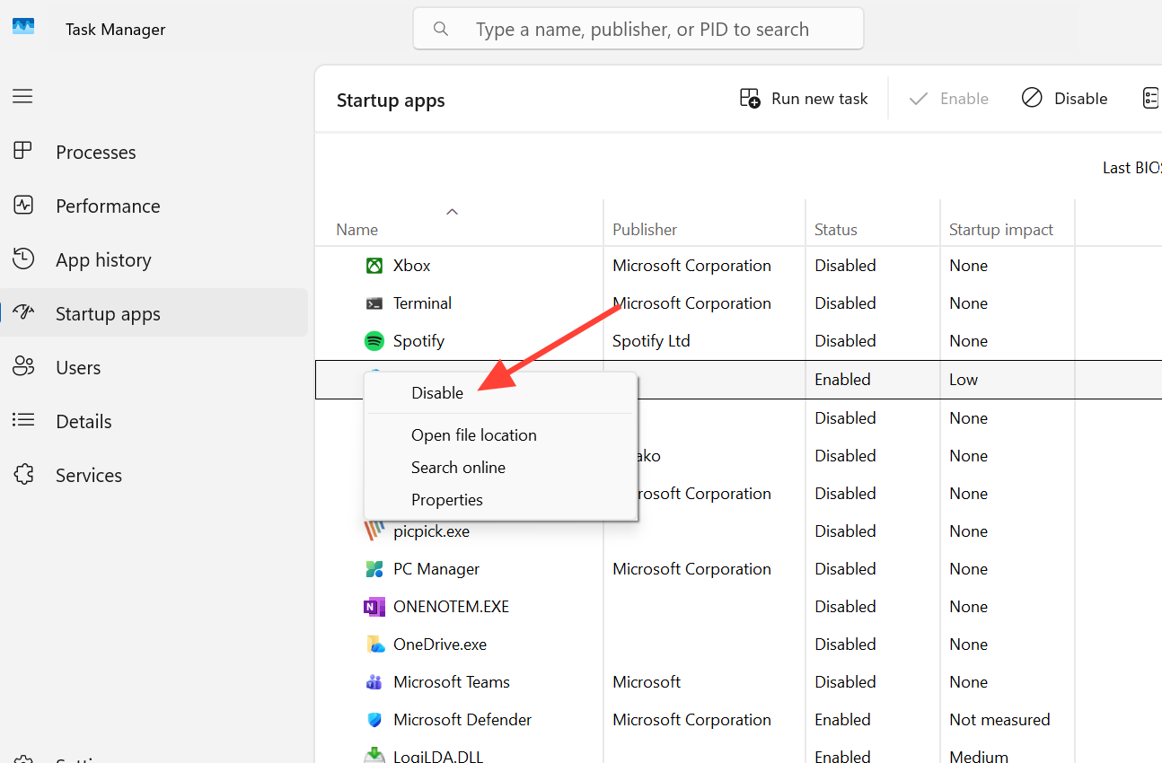This screenshot has width=1162, height=763.
Task: Select the Xbox row name
Action: point(412,266)
